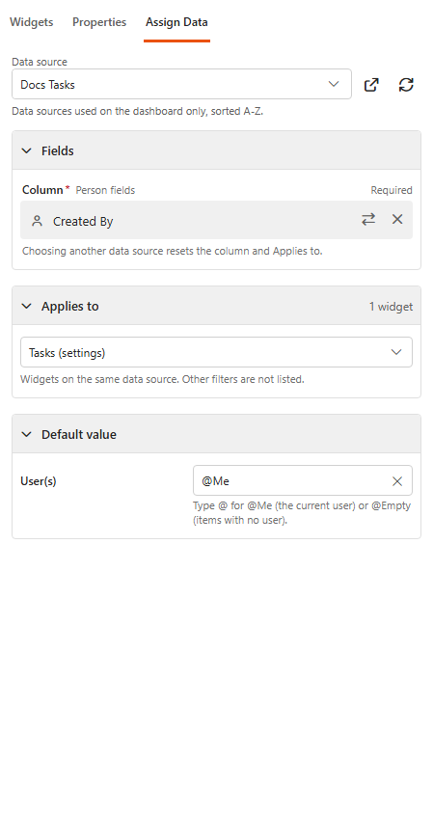Image resolution: width=433 pixels, height=816 pixels.
Task: Click the Data source label
Action: (40, 62)
